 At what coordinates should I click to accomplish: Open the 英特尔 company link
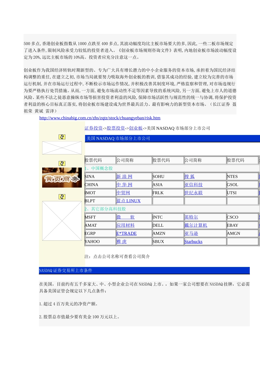(191, 217)
